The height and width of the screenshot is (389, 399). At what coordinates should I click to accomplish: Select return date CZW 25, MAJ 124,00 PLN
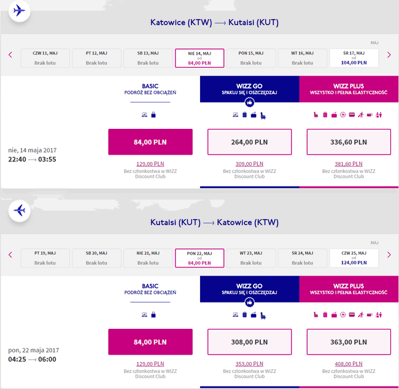click(x=354, y=258)
